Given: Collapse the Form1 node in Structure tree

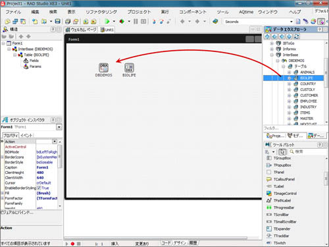Looking at the screenshot, I should click(x=3, y=43).
